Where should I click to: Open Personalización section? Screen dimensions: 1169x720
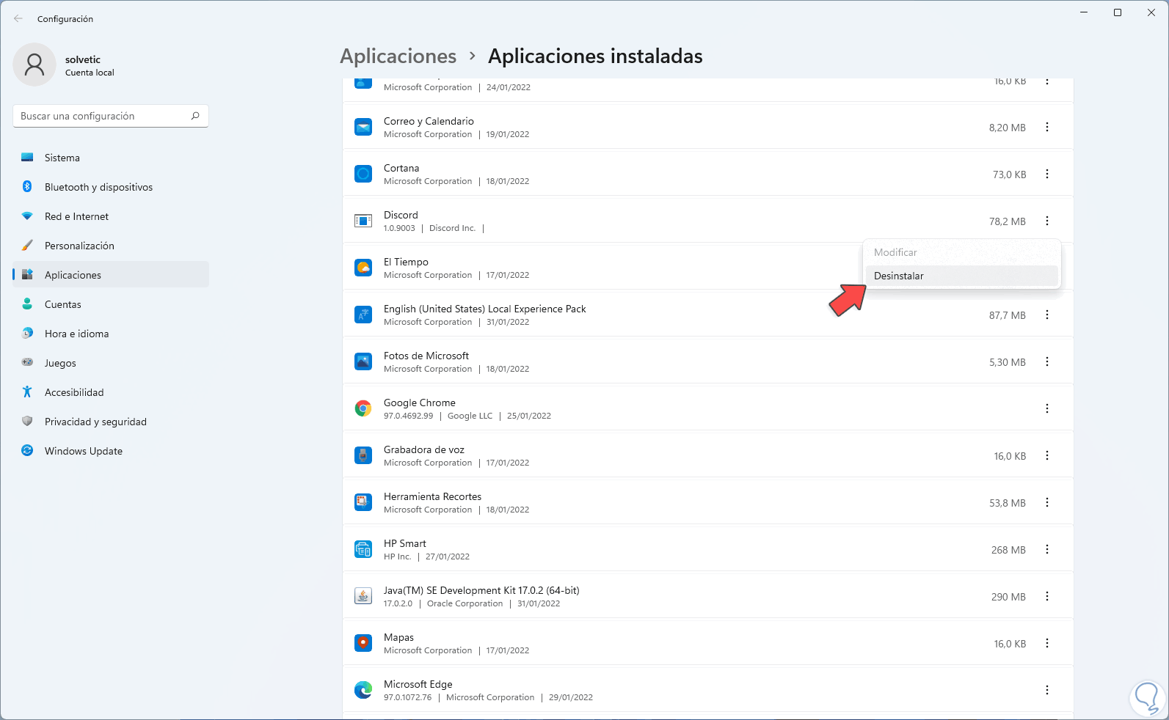[111, 246]
